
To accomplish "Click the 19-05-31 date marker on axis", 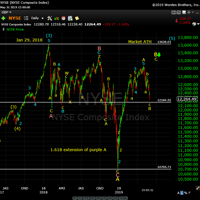I will click(x=147, y=190).
